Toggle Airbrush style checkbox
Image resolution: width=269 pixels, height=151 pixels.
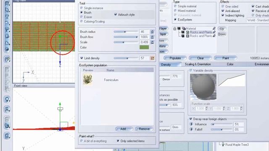(x=116, y=15)
